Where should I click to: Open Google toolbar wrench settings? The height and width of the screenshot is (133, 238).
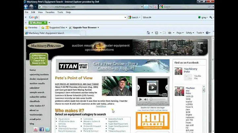point(211,17)
